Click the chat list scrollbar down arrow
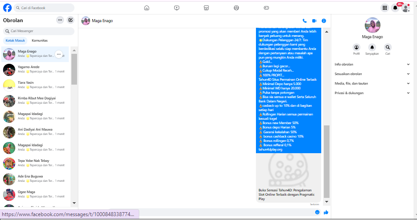417x220 pixels. tap(74, 203)
